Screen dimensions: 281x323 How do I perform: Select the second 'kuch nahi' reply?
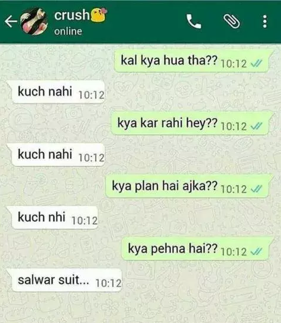click(x=56, y=155)
